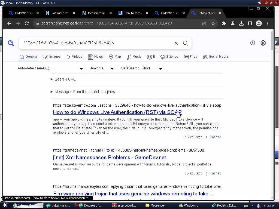Expand Messages from the search engines
This screenshot has width=279, height=209.
pyautogui.click(x=83, y=92)
